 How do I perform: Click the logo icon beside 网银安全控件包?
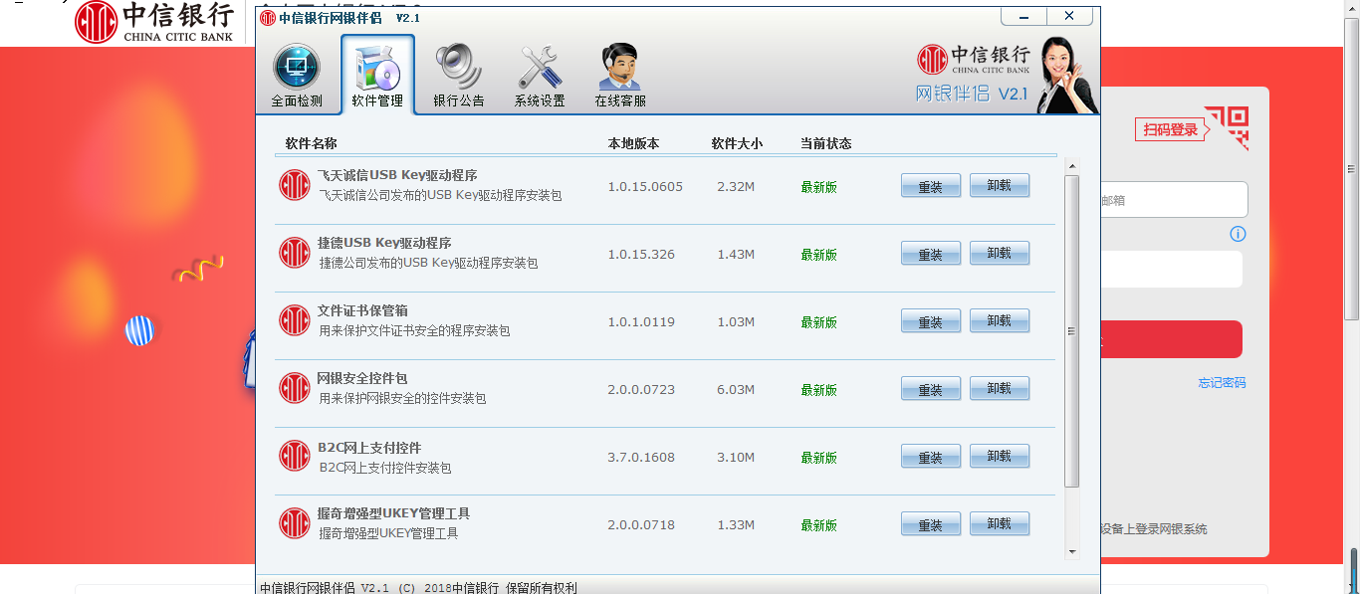295,388
